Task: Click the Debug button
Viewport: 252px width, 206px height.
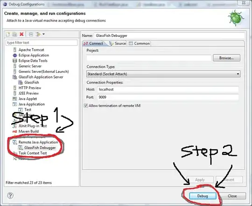Action: coord(203,196)
